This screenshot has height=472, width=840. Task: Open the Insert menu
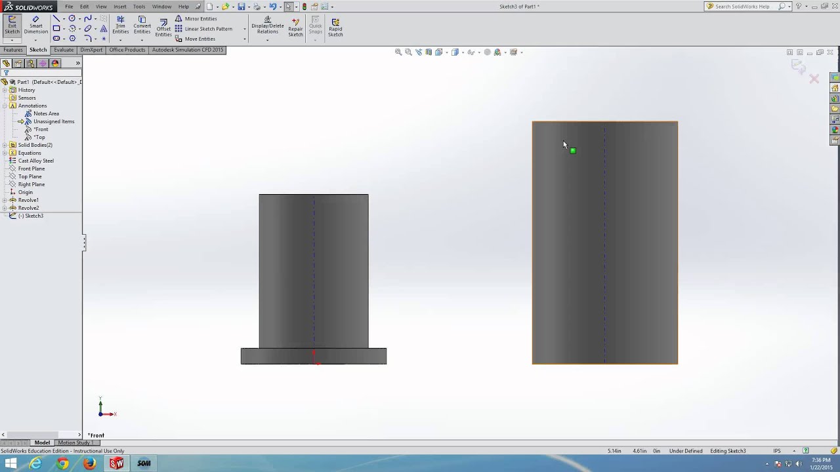(x=120, y=7)
